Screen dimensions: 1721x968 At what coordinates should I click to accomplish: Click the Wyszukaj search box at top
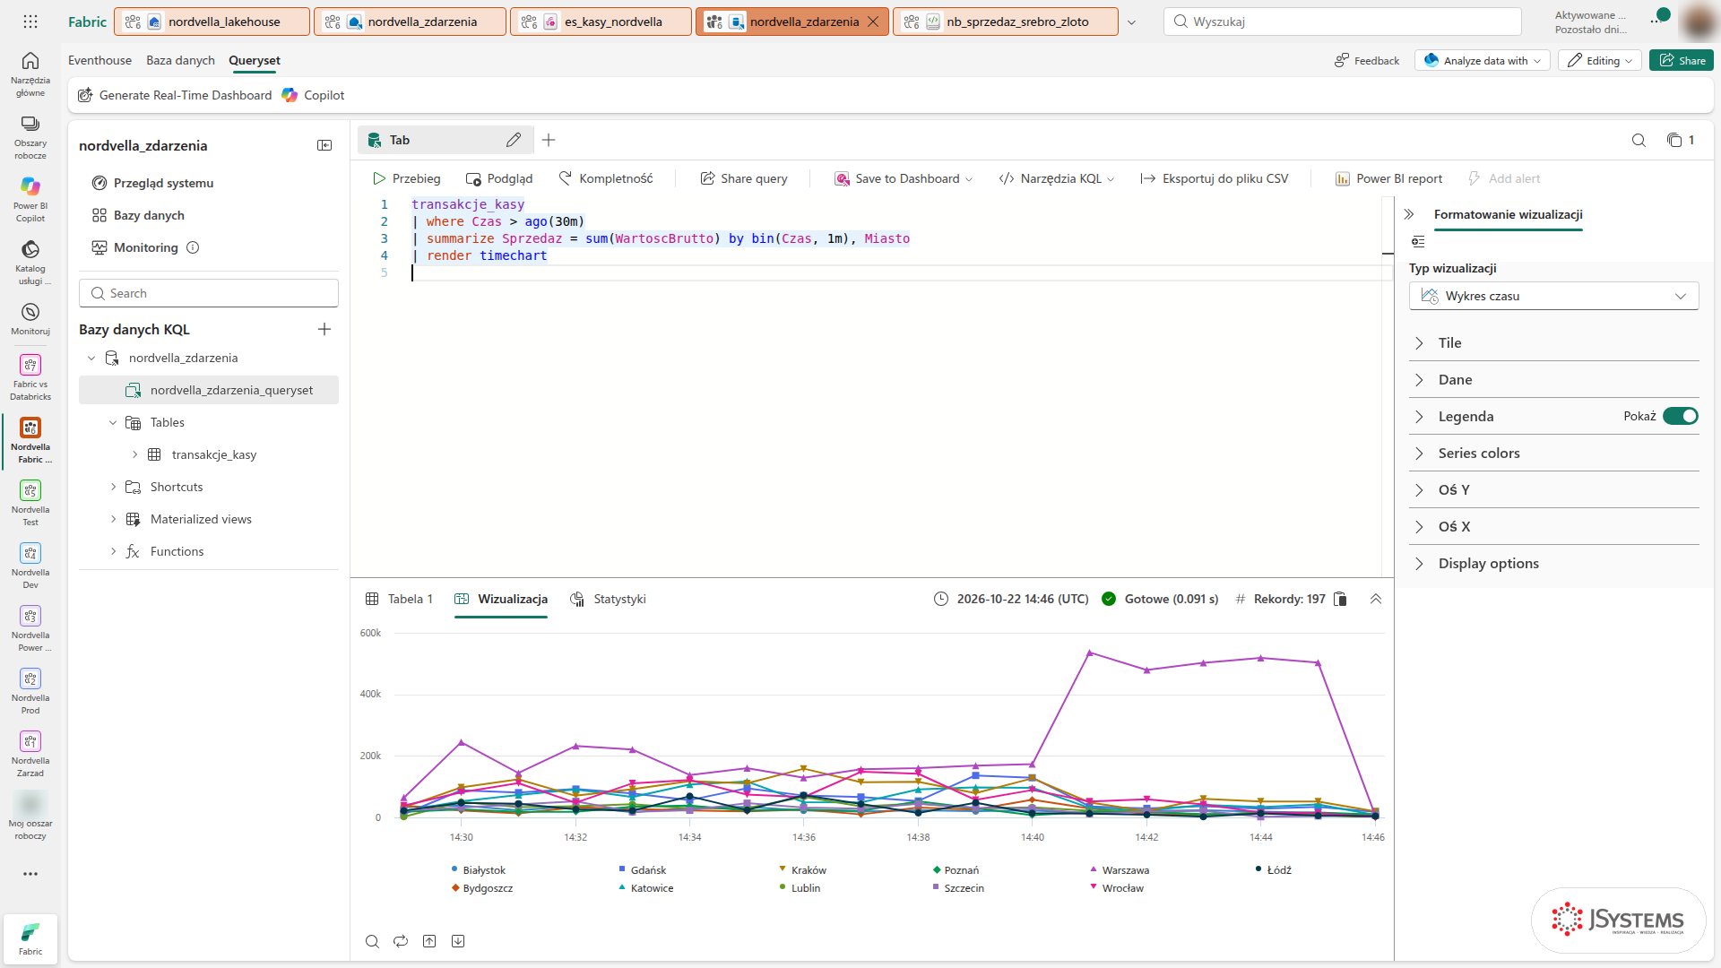(1343, 22)
